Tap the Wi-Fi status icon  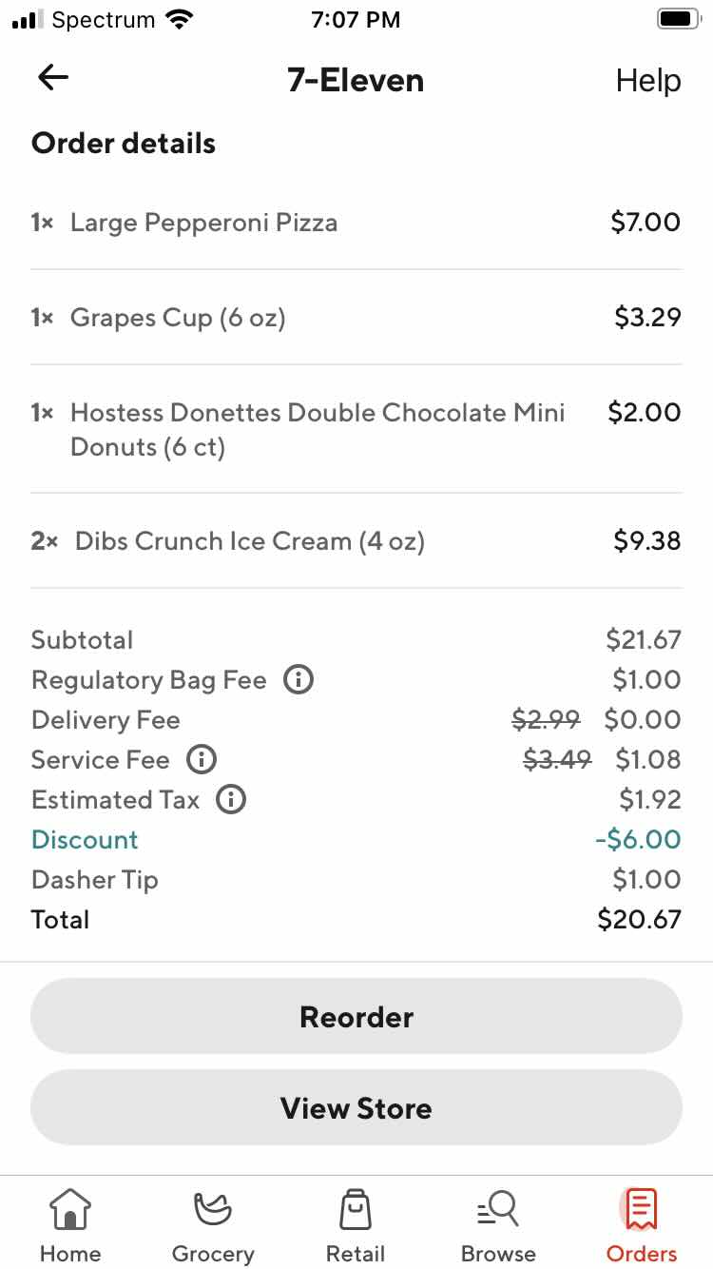pos(178,19)
